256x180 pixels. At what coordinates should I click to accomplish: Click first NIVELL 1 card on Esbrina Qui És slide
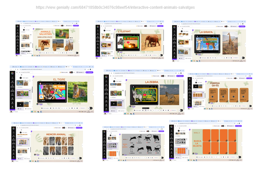click(214, 95)
